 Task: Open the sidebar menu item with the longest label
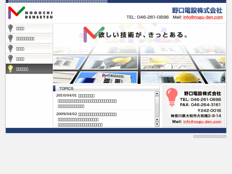[x=29, y=39]
